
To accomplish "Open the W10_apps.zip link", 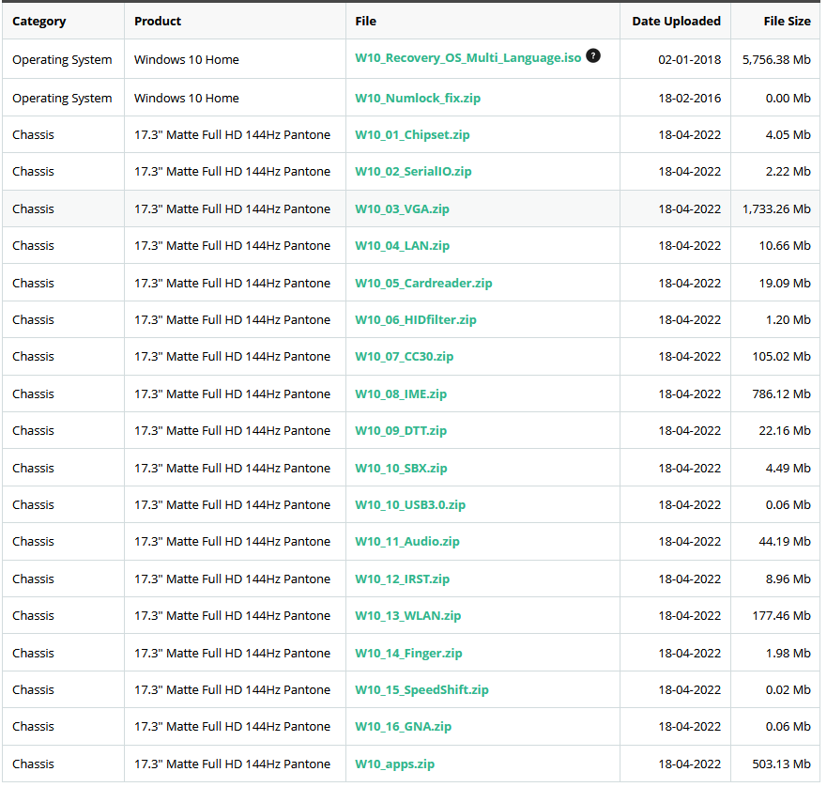I will 394,764.
